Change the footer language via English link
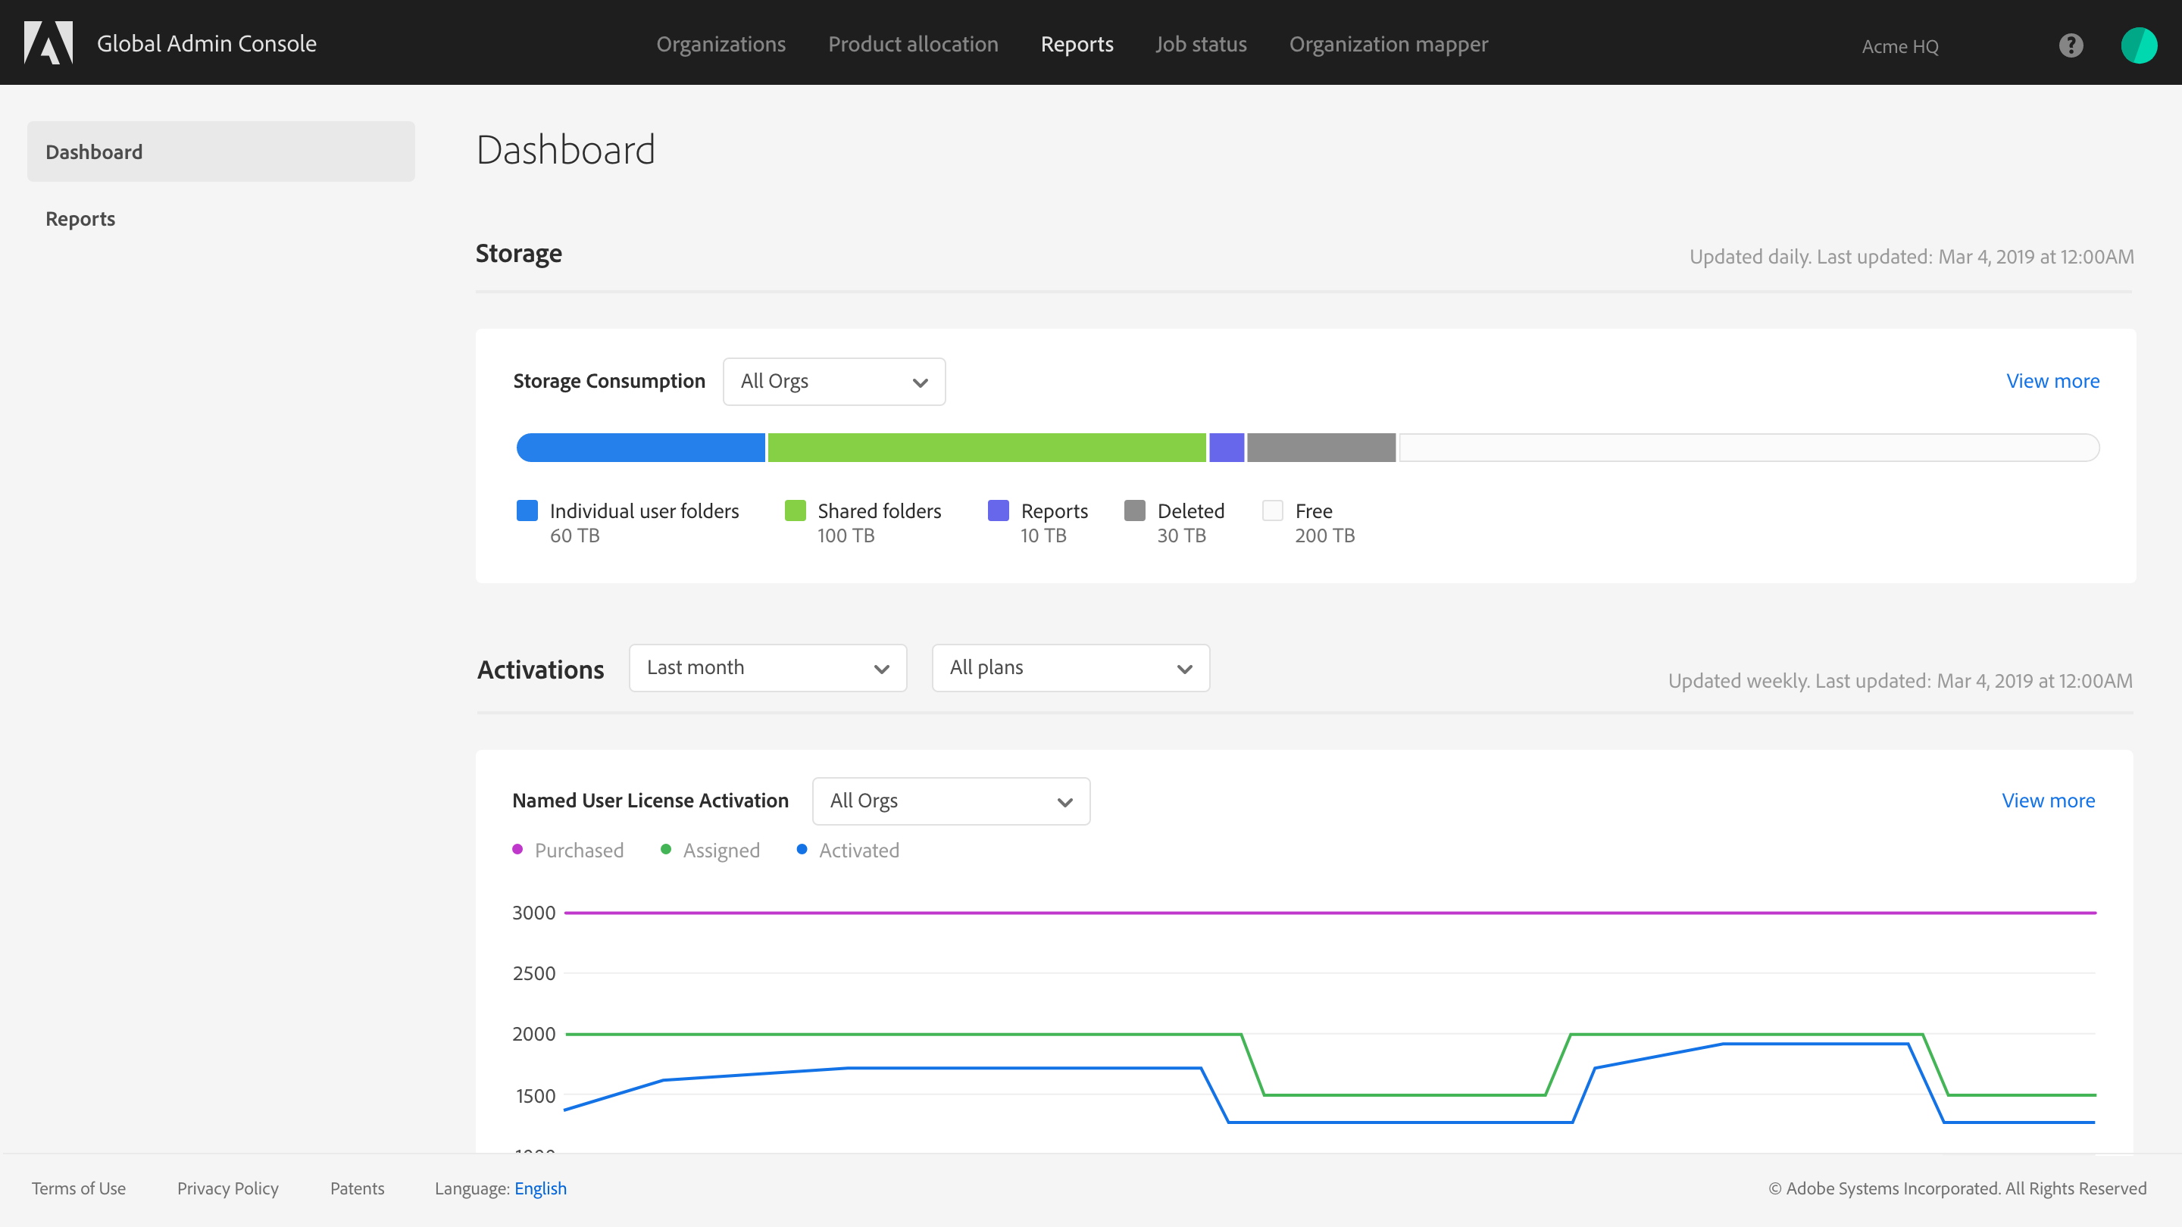 click(x=540, y=1188)
